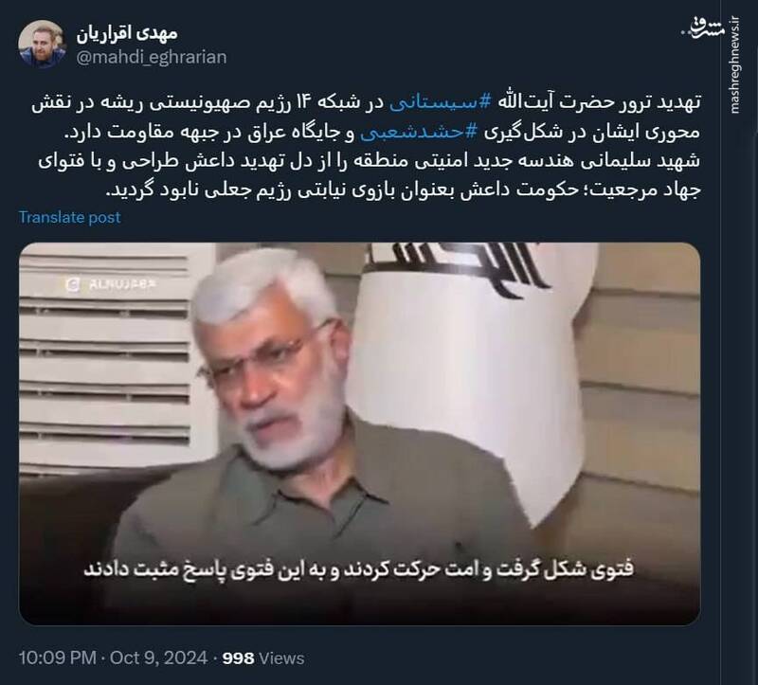Viewport: 758px width, 685px height.
Task: Click the display name مهدی اقراریان
Action: pos(127,33)
